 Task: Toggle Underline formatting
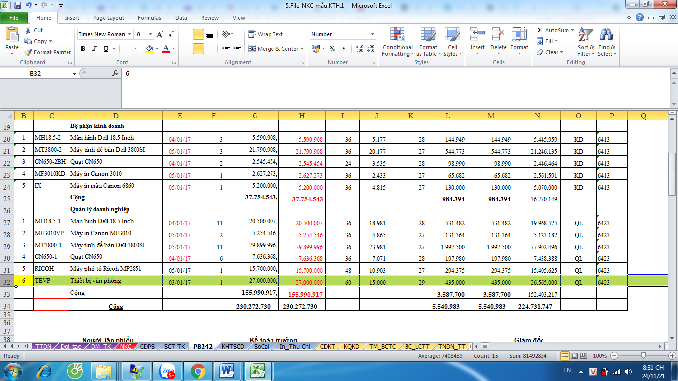click(106, 49)
